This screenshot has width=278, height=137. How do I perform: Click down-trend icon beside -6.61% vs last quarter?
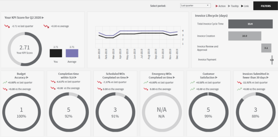(53, 82)
